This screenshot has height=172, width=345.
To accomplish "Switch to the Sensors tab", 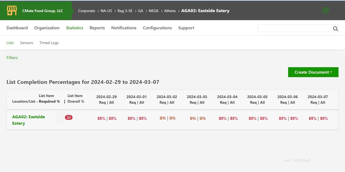I will (x=26, y=43).
